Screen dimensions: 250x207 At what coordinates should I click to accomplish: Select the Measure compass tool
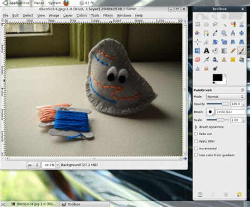233,33
